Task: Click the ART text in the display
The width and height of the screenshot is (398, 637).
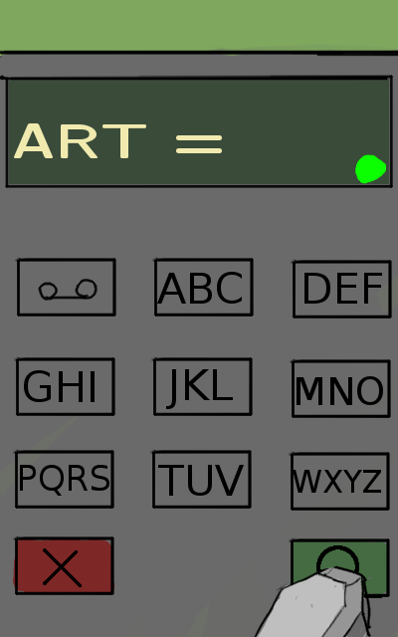Action: point(80,141)
